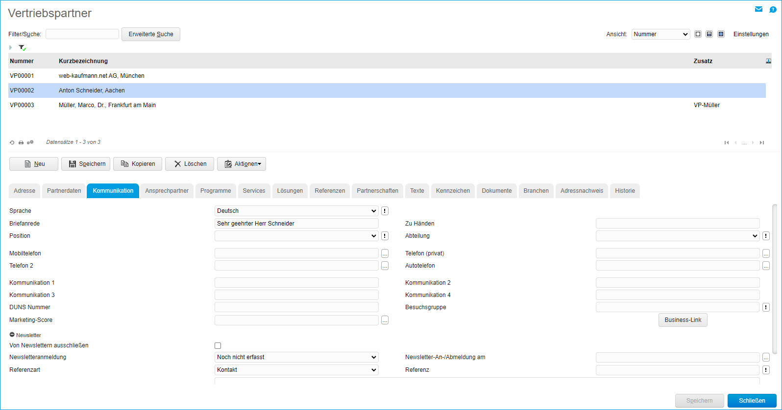
Task: Open the Kennzeichen tab
Action: coord(453,191)
